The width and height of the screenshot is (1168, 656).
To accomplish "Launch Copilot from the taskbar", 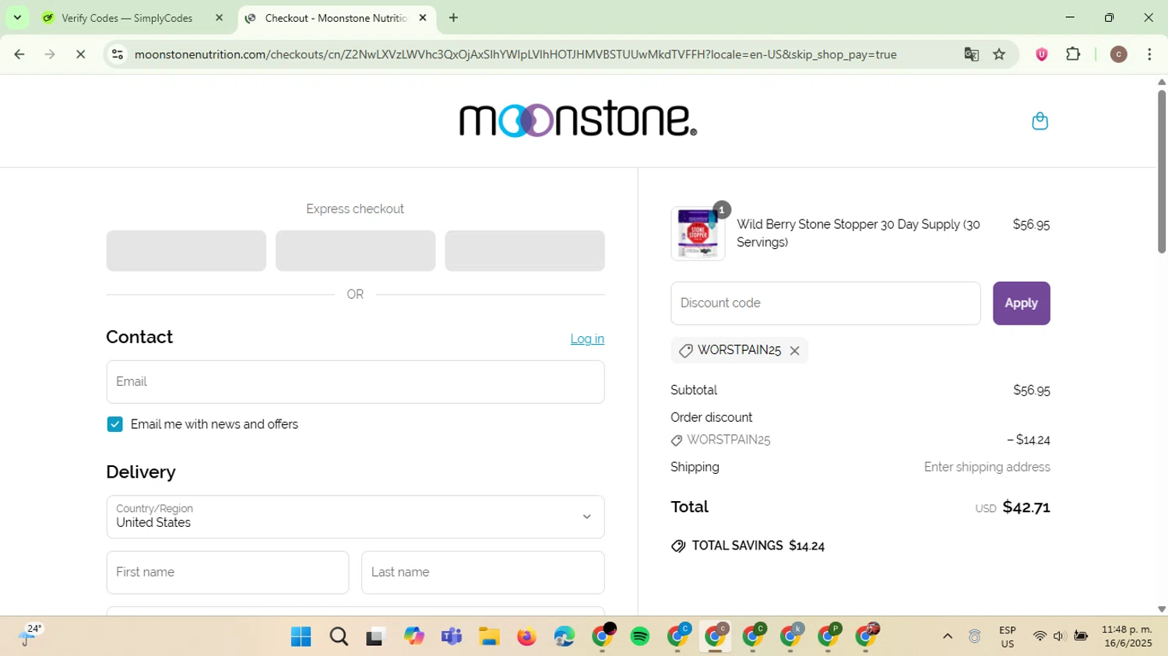I will click(x=413, y=637).
